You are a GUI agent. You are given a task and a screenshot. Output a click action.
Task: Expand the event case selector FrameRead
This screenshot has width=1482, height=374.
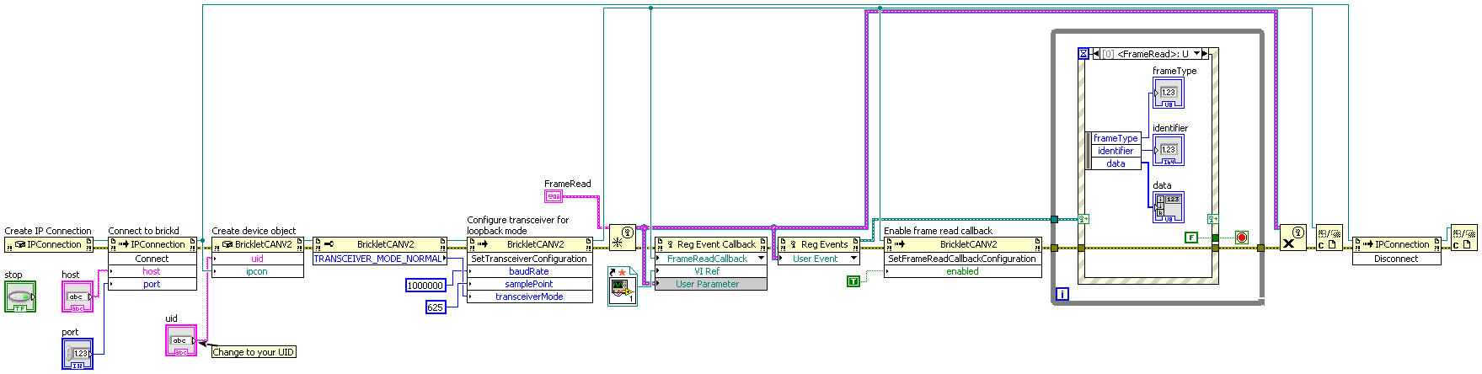pos(1197,54)
